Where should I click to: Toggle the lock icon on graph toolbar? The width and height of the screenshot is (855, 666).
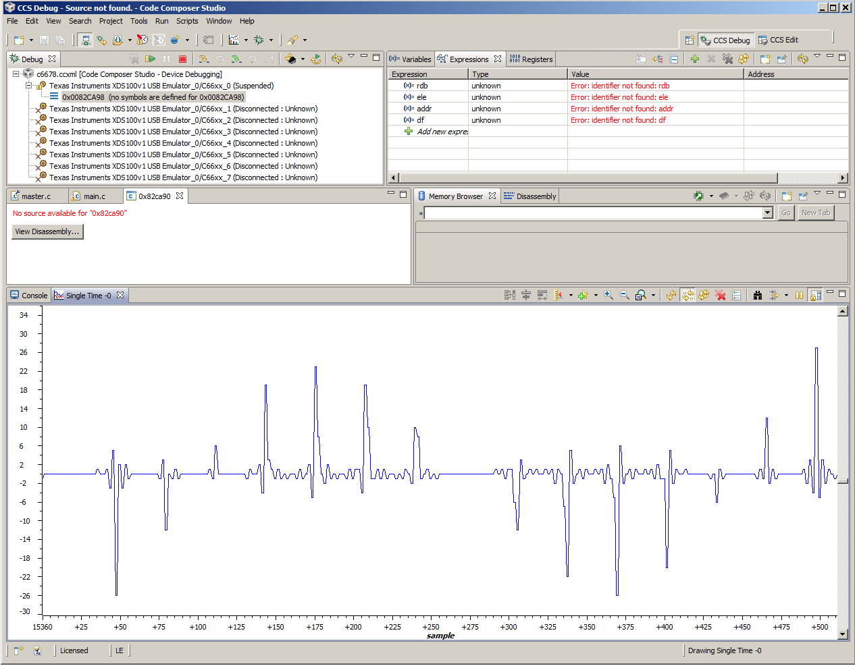[816, 296]
